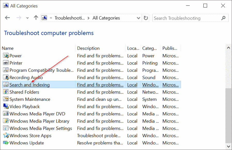Click "Power" in the Category column

[x=148, y=56]
